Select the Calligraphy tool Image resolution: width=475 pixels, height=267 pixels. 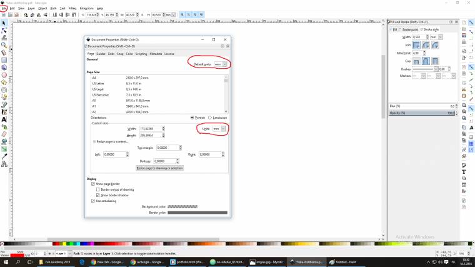(x=4, y=112)
